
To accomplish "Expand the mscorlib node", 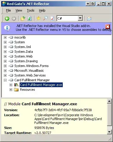I will pos(5,38).
